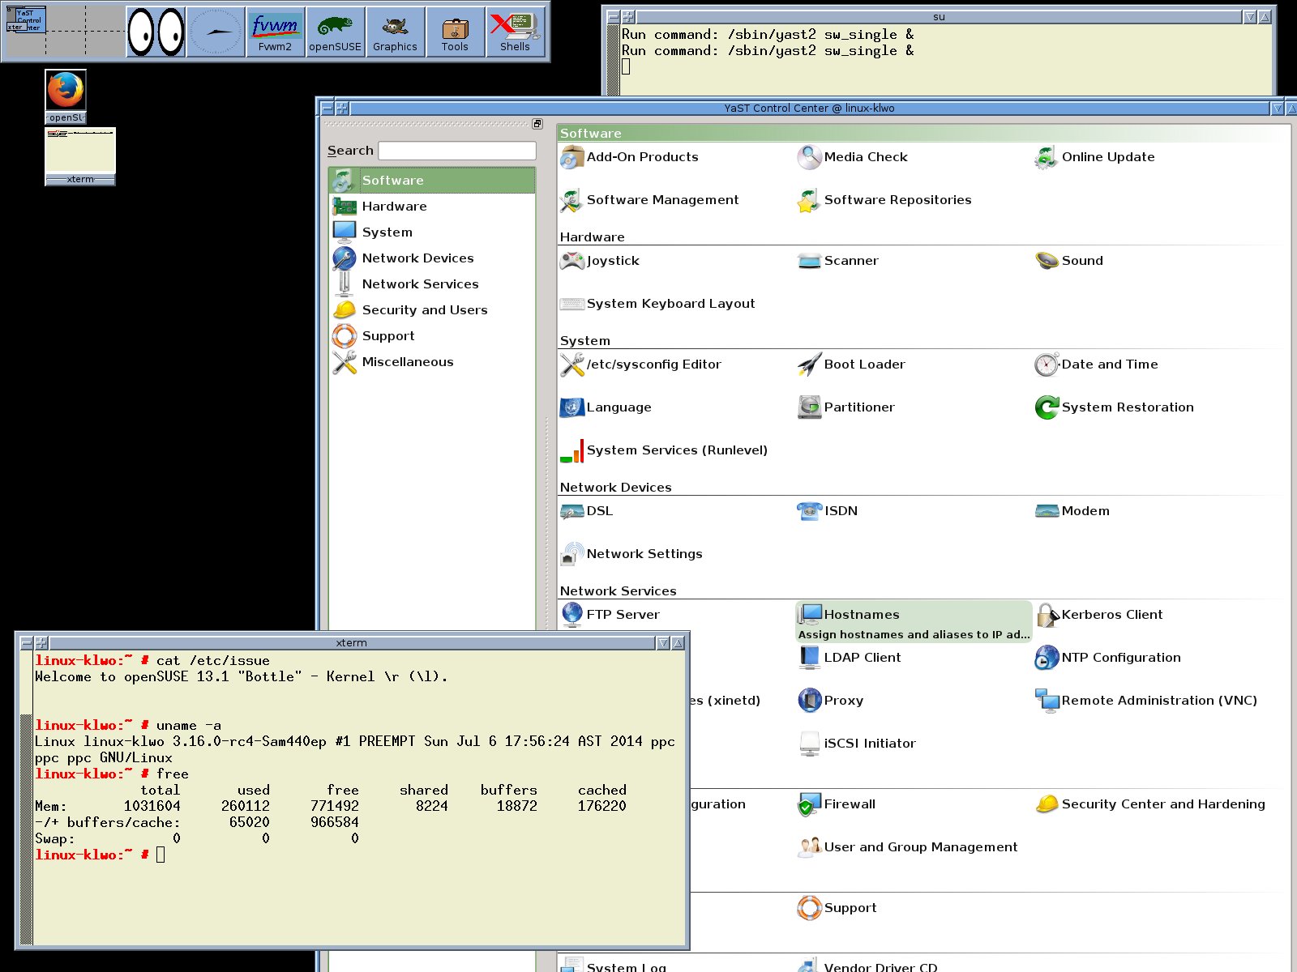Click the Firefox desktop icon
Viewport: 1297px width, 972px height.
[x=66, y=91]
